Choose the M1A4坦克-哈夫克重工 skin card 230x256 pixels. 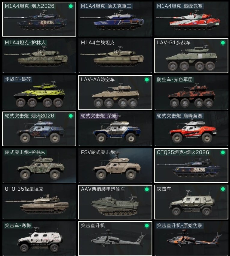(115, 19)
